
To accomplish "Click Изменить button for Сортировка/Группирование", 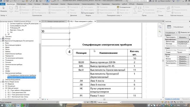I will [183, 61].
